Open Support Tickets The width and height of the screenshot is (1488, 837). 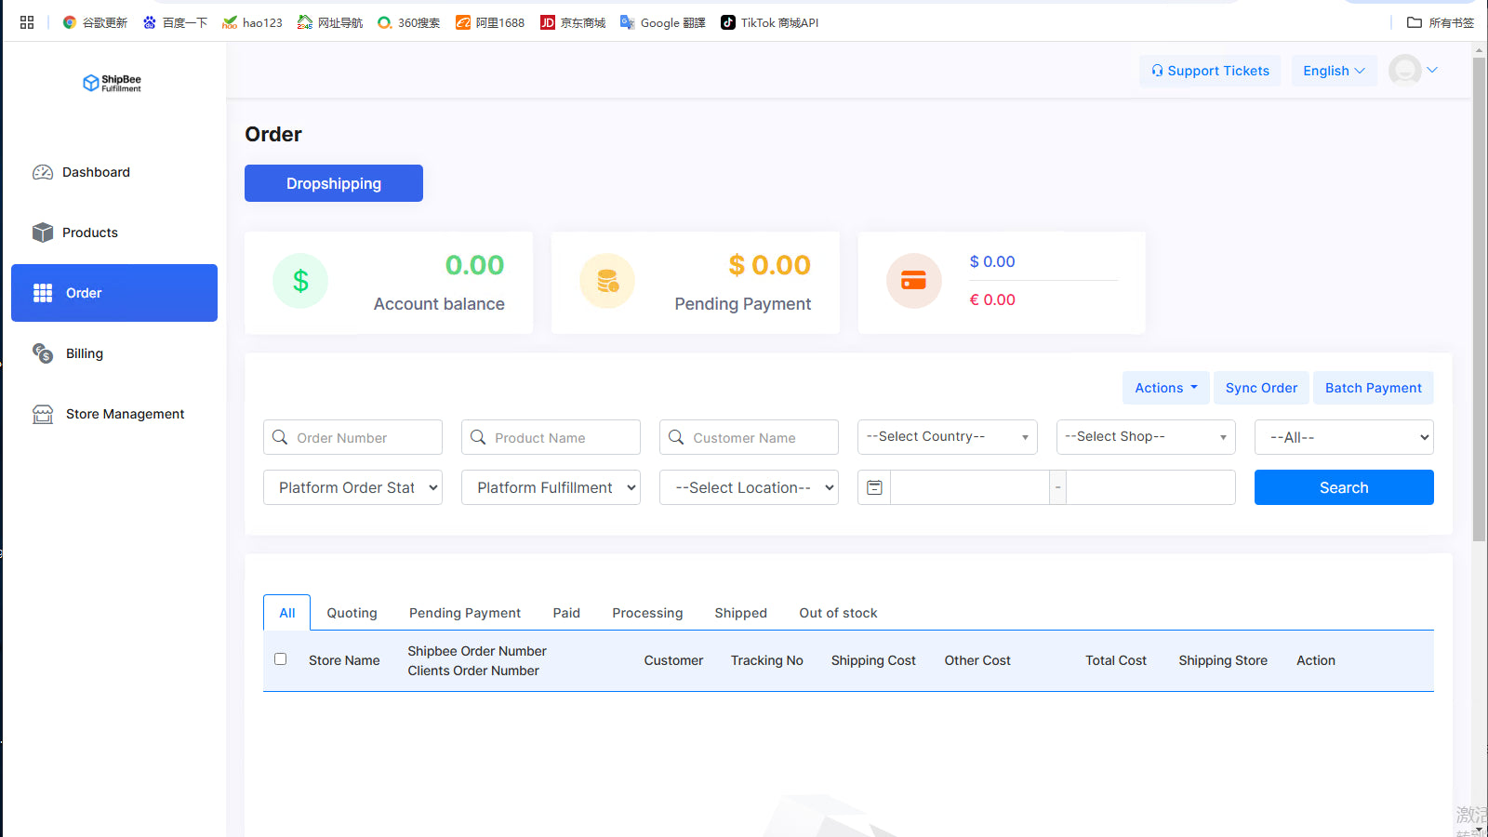(x=1210, y=71)
